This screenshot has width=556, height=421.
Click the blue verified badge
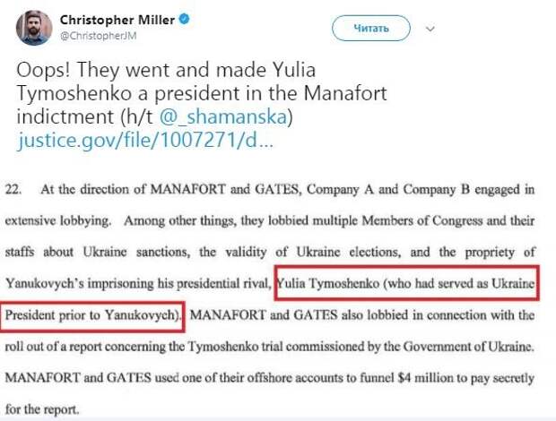coord(184,19)
